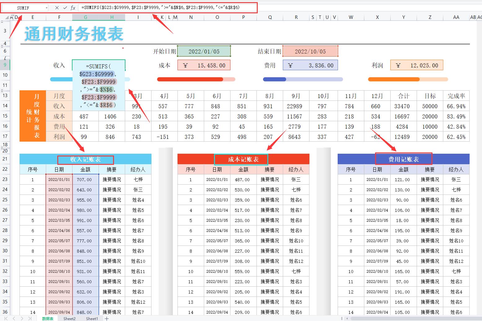482x321 pixels.
Task: Select the 数据表 sheet tab
Action: click(x=47, y=319)
